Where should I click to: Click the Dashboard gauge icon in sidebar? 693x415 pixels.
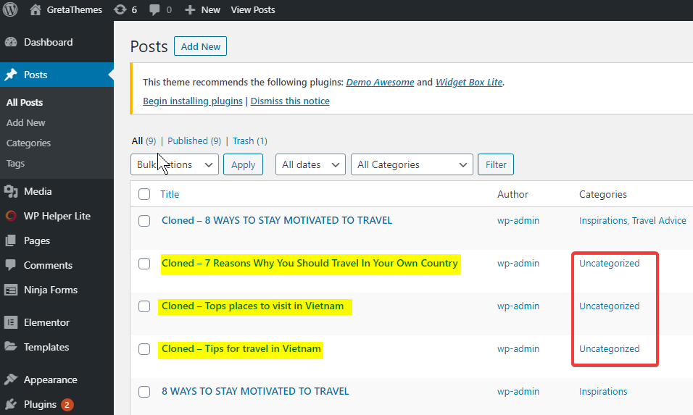coord(11,43)
